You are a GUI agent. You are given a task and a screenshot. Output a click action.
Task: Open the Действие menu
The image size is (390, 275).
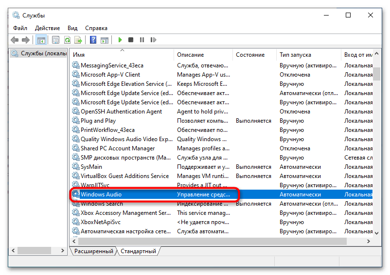pyautogui.click(x=47, y=28)
